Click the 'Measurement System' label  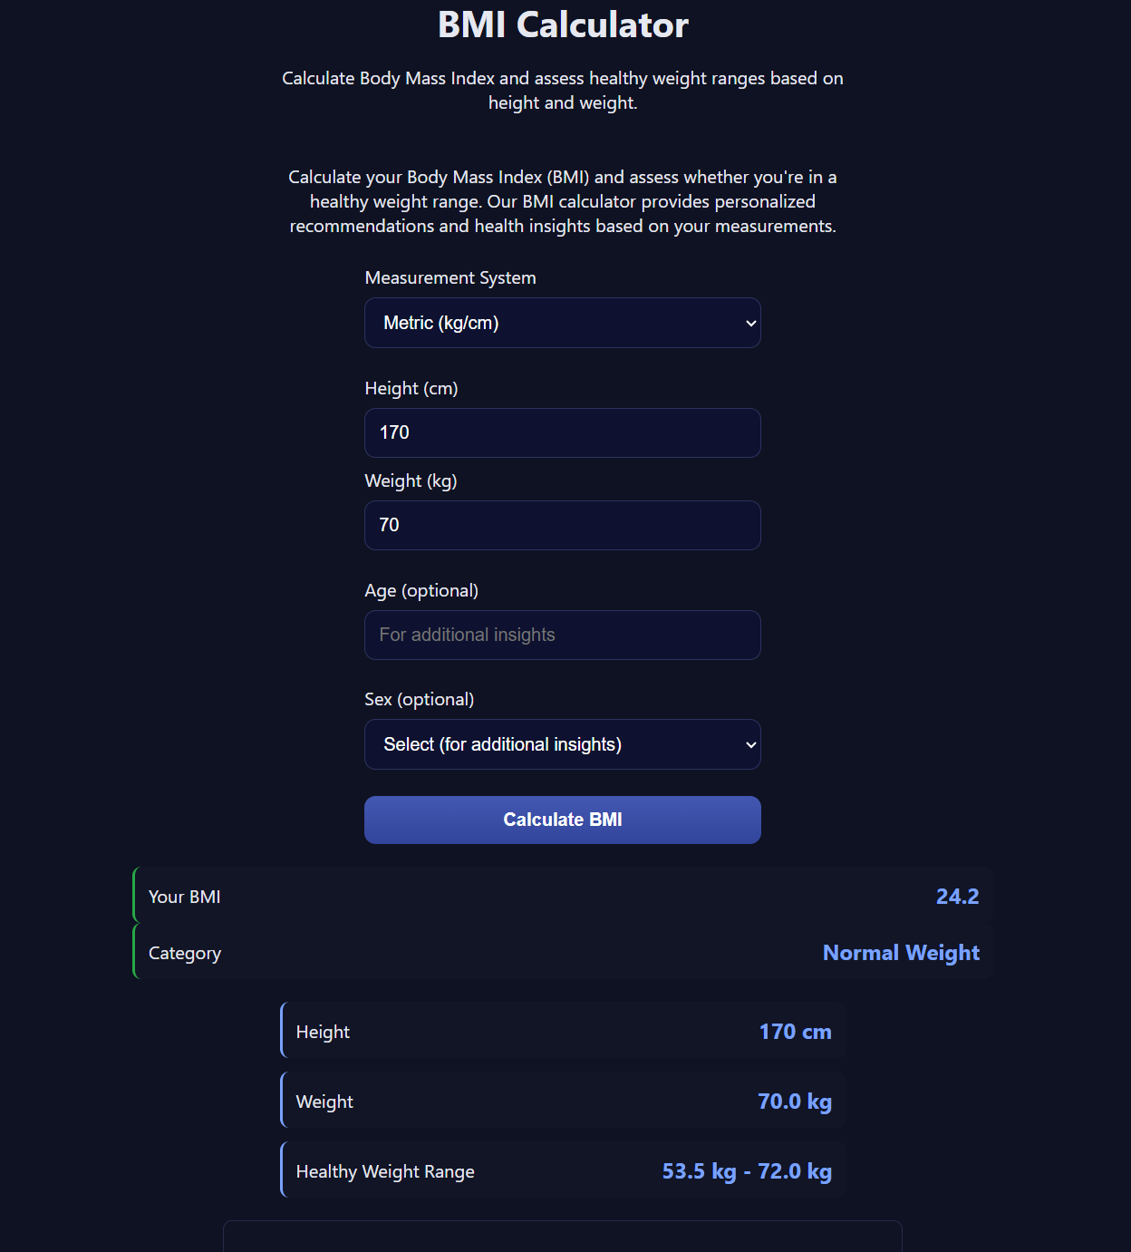pos(450,278)
